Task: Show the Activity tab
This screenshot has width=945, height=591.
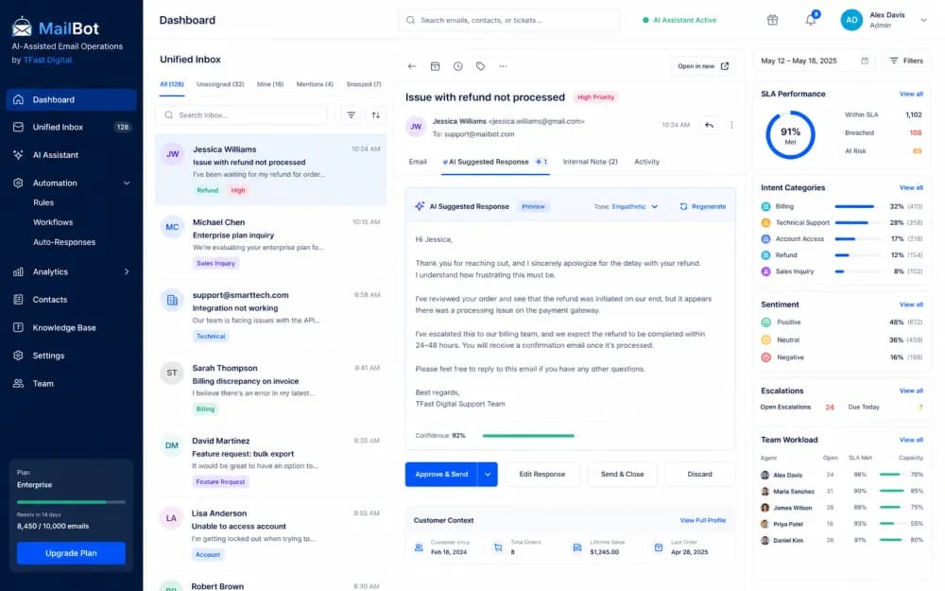Action: click(x=646, y=162)
